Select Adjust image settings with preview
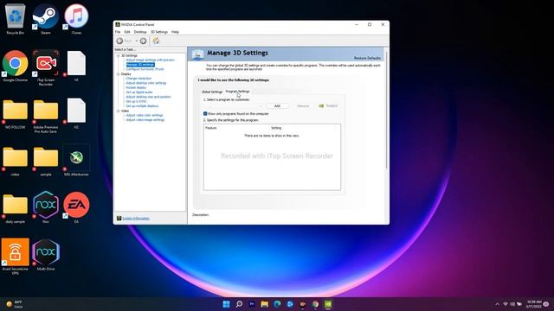The width and height of the screenshot is (554, 311). coord(150,60)
